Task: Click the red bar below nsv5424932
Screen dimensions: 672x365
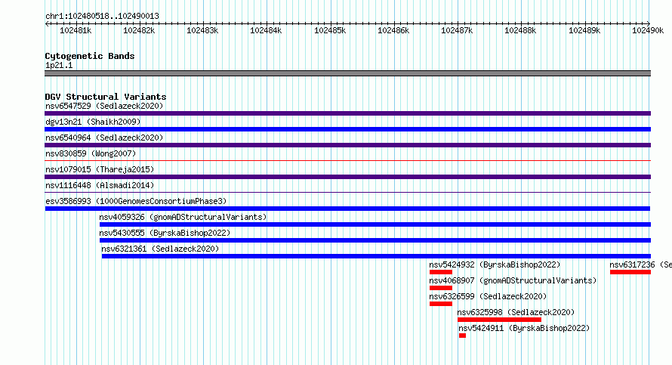Action: [x=440, y=272]
